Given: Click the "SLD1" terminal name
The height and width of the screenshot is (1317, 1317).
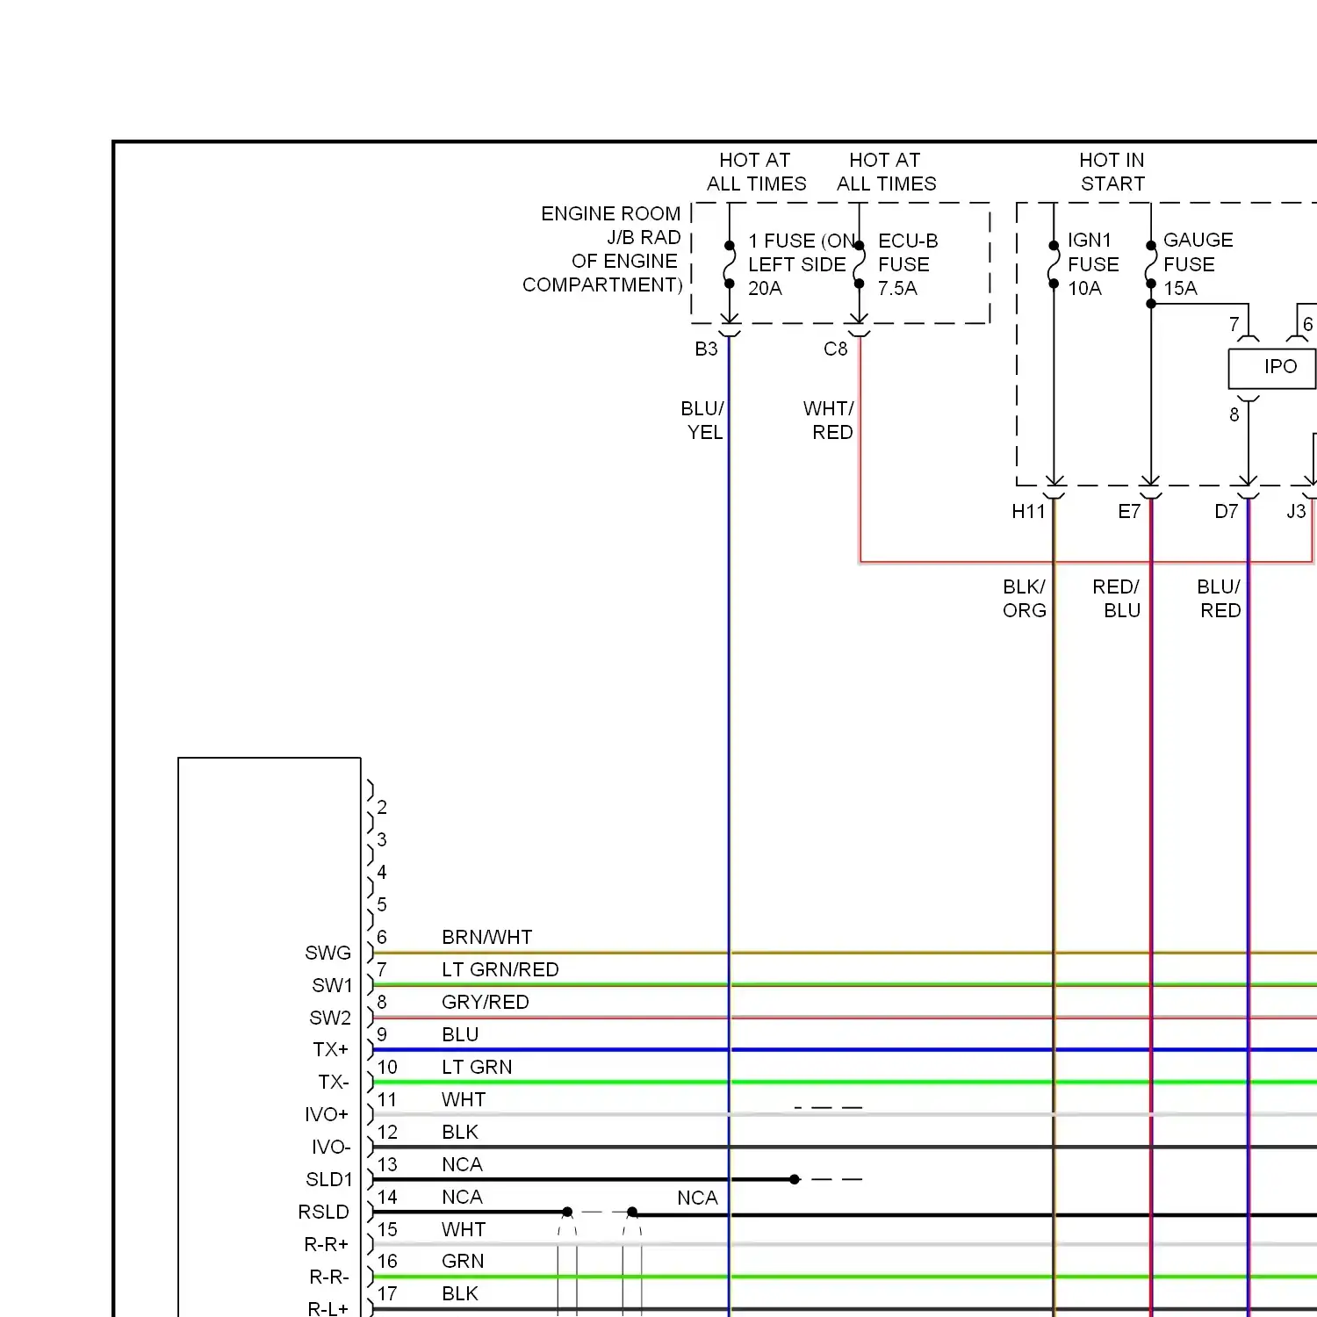Looking at the screenshot, I should point(329,1180).
